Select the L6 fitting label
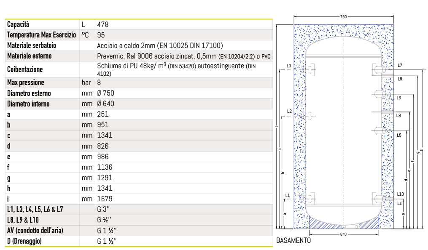Screen dimensions: 428x250 [399, 98]
